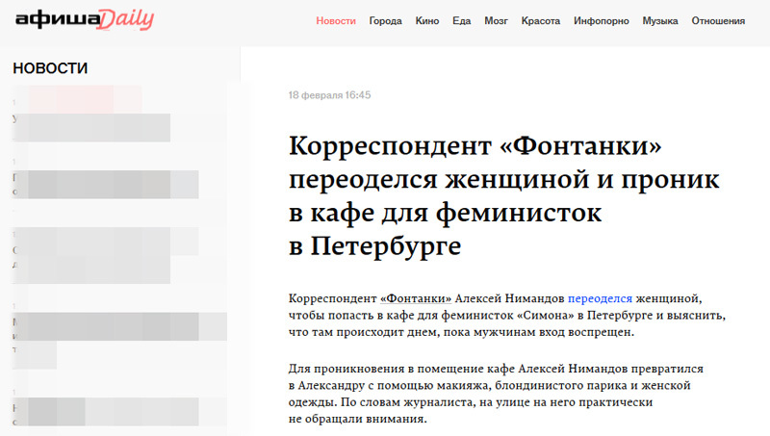Open the Мозг section

coord(496,21)
